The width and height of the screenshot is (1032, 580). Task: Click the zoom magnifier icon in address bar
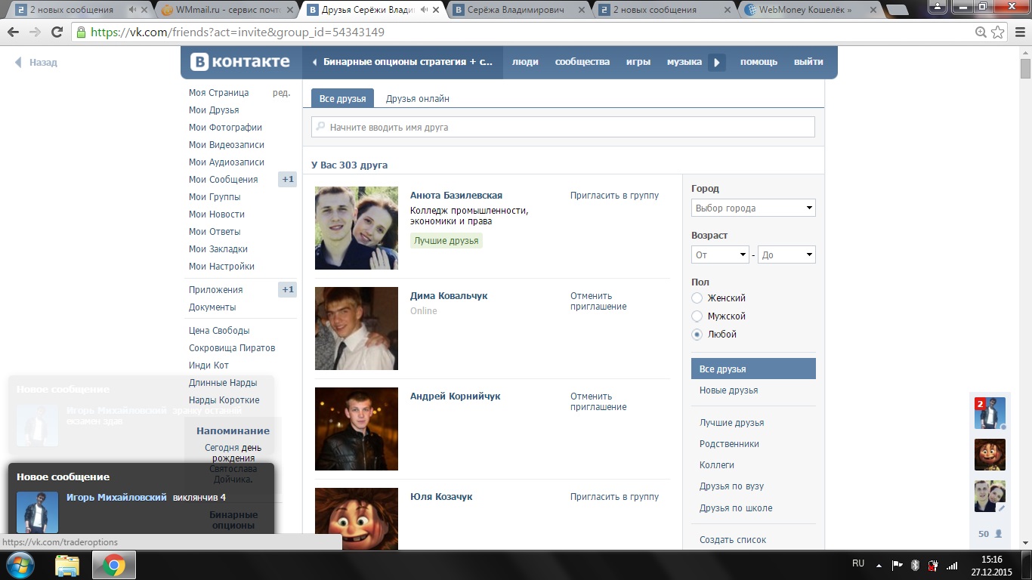tap(981, 32)
